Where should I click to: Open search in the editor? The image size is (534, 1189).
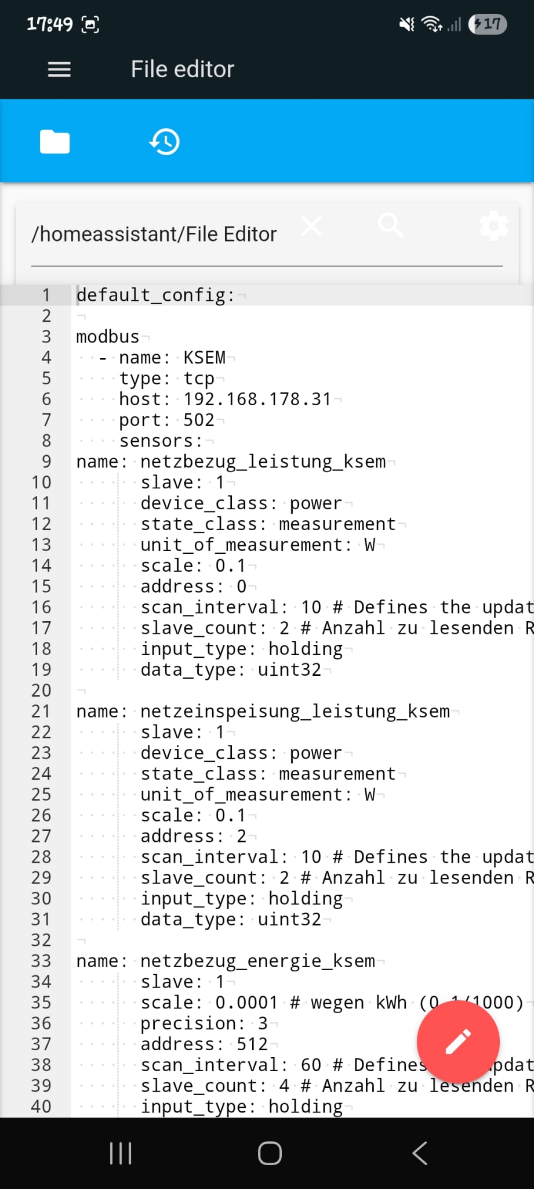(391, 226)
